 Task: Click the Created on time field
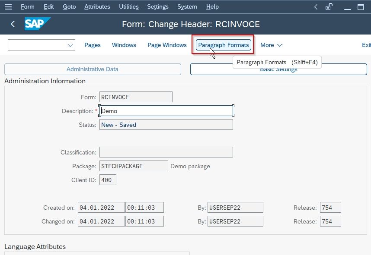coord(144,208)
